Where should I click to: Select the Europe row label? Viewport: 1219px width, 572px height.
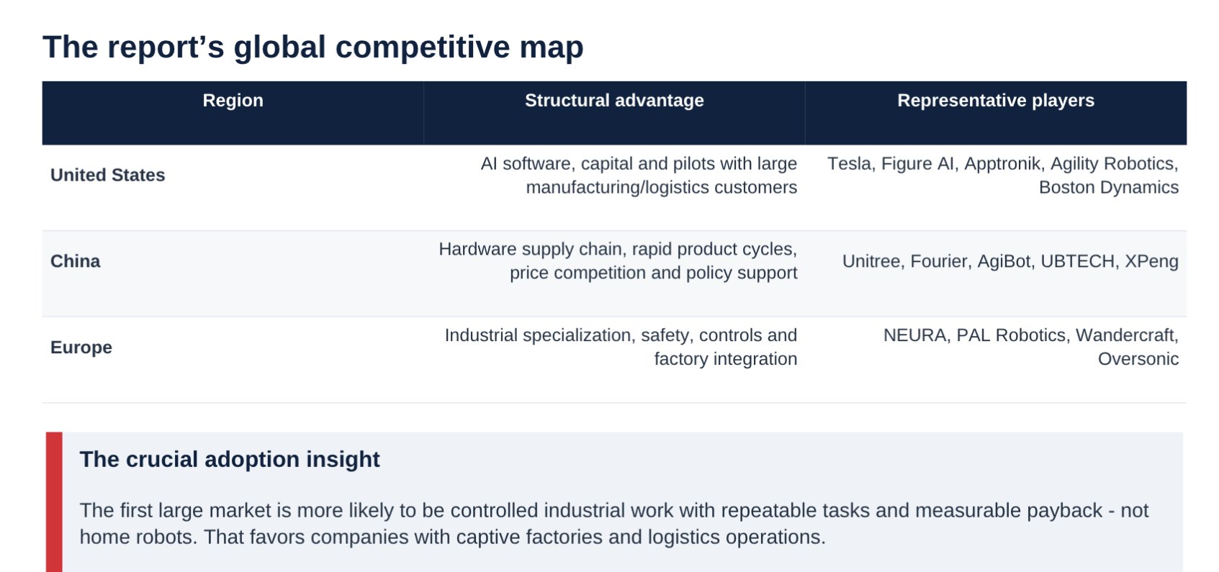tap(81, 348)
